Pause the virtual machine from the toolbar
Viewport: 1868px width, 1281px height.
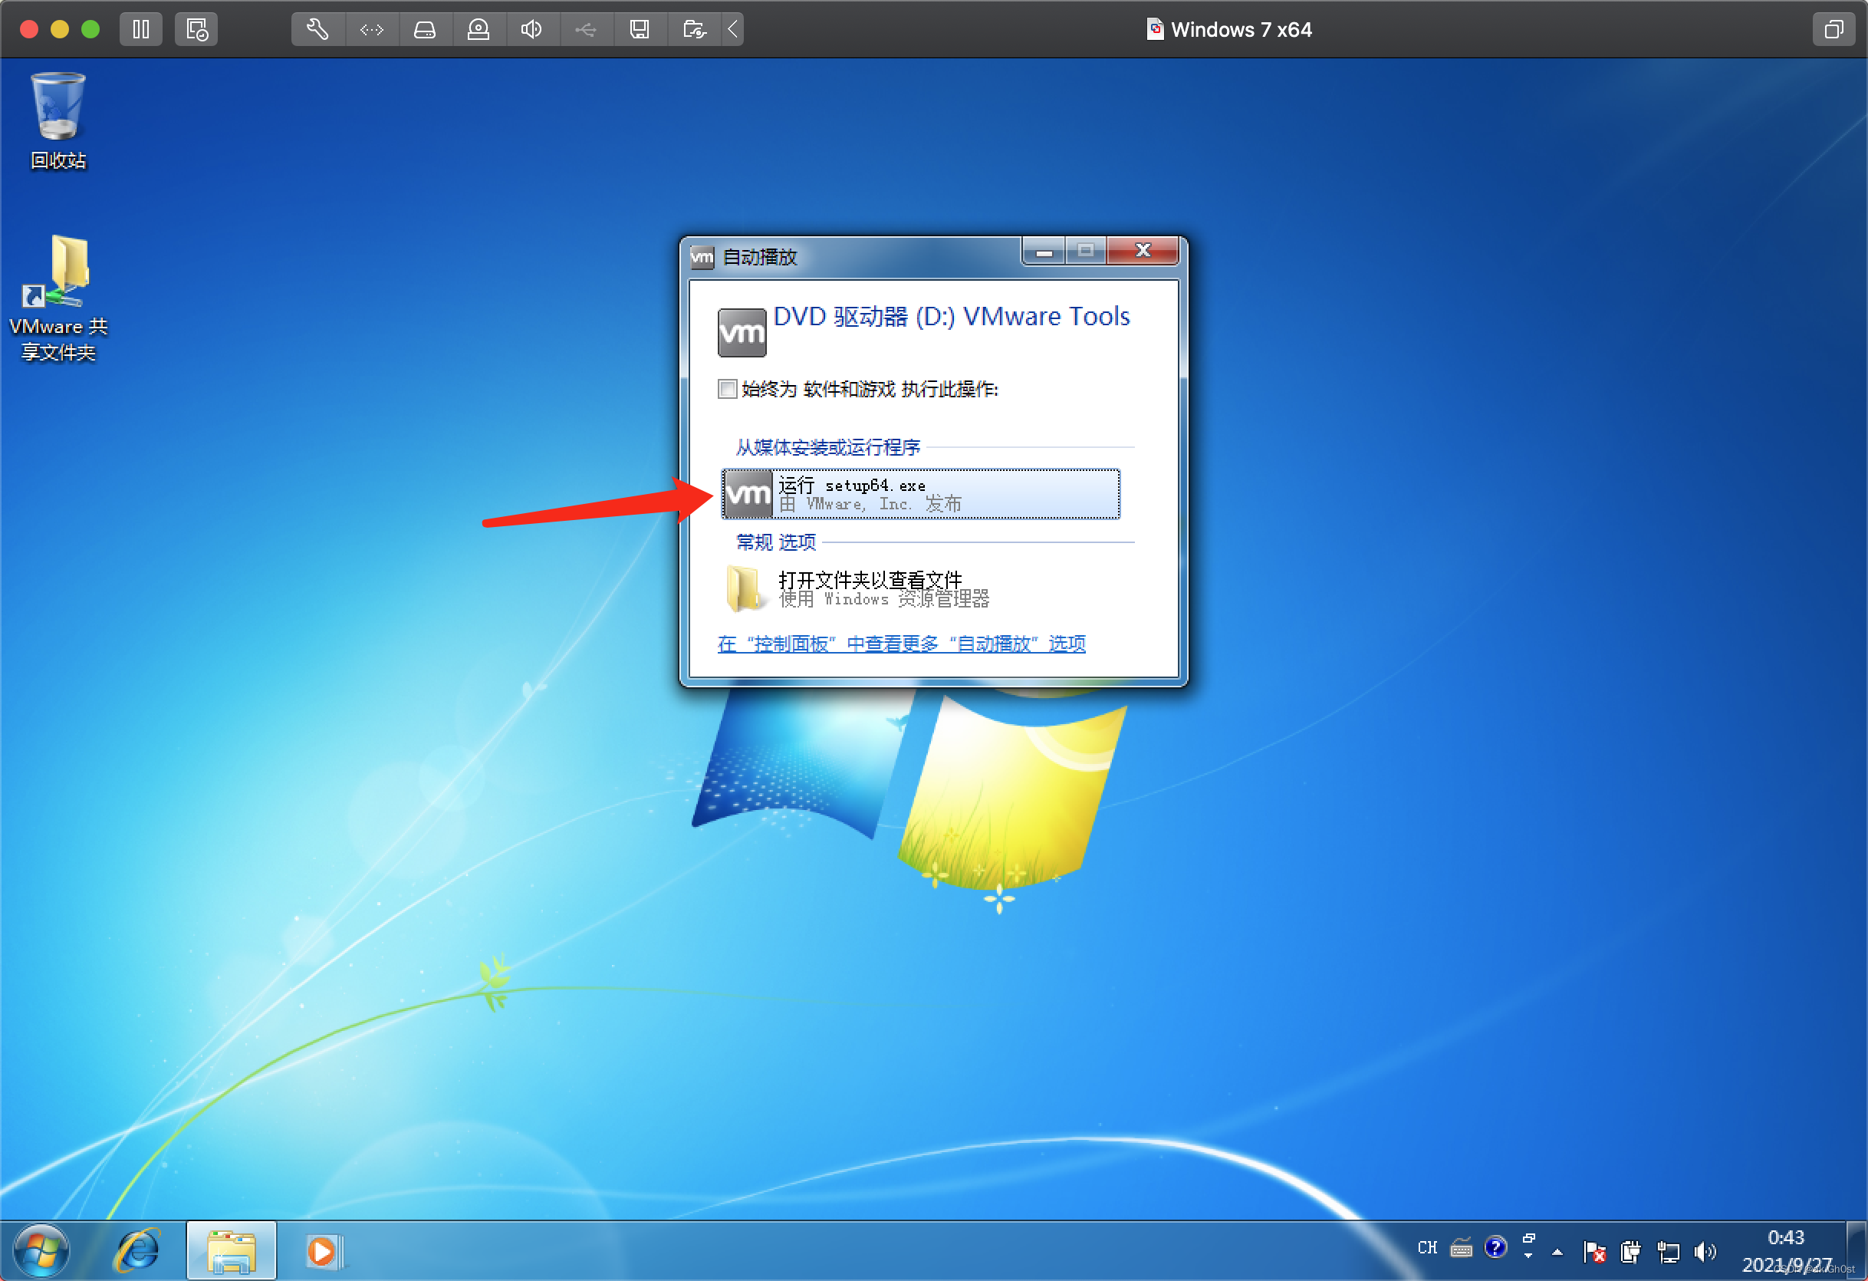point(140,30)
